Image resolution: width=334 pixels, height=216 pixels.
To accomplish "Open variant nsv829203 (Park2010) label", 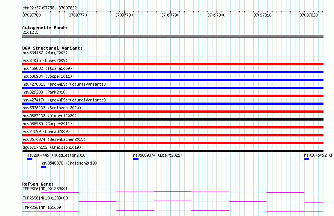I will (x=45, y=92).
